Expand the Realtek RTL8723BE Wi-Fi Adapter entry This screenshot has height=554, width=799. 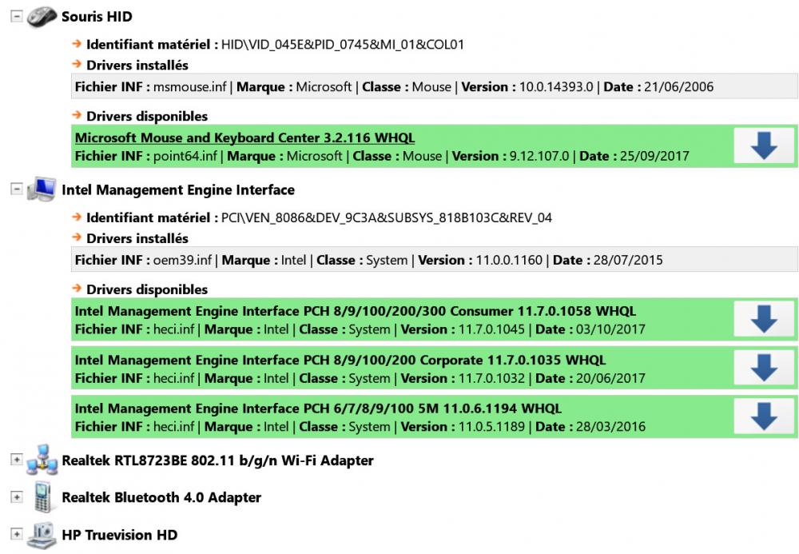pos(17,460)
